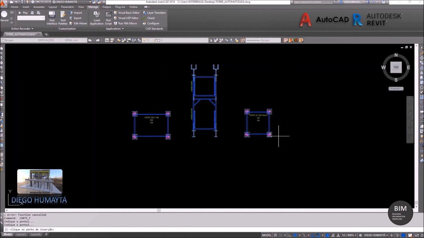Select the East direction on ViewCube
This screenshot has width=424, height=238.
408,67
